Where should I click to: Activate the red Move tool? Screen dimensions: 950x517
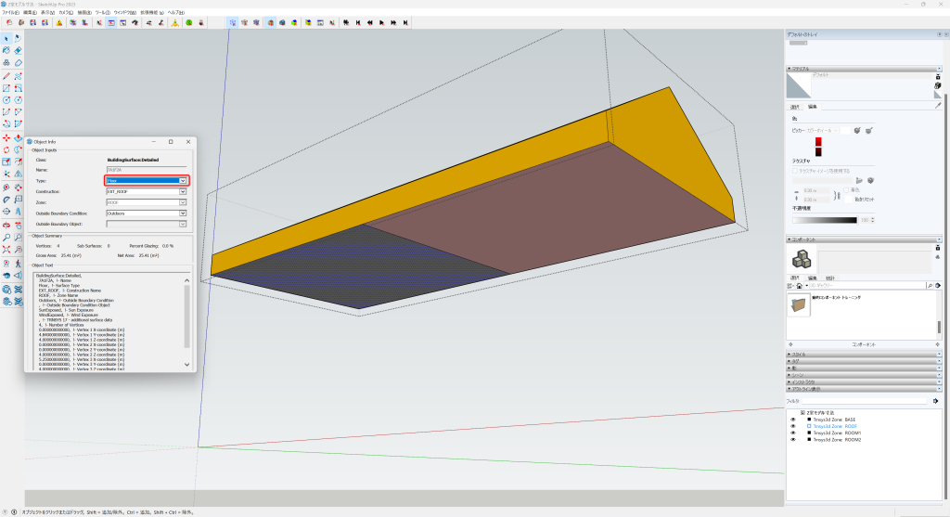[x=6, y=137]
